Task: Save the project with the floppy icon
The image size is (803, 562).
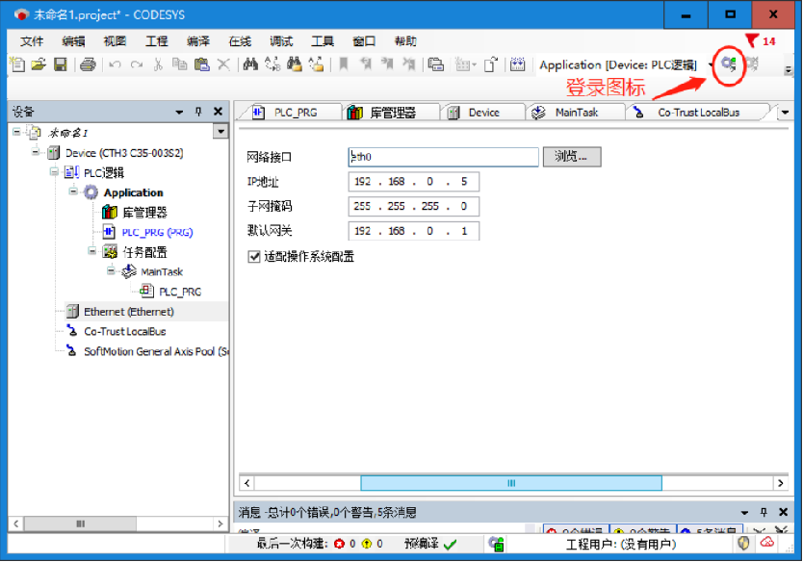Action: coord(61,64)
